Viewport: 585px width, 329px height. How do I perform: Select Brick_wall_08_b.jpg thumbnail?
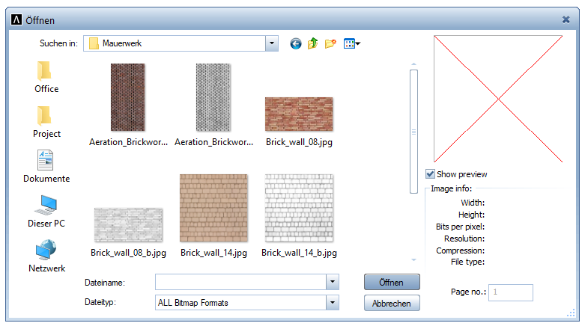[x=128, y=224]
